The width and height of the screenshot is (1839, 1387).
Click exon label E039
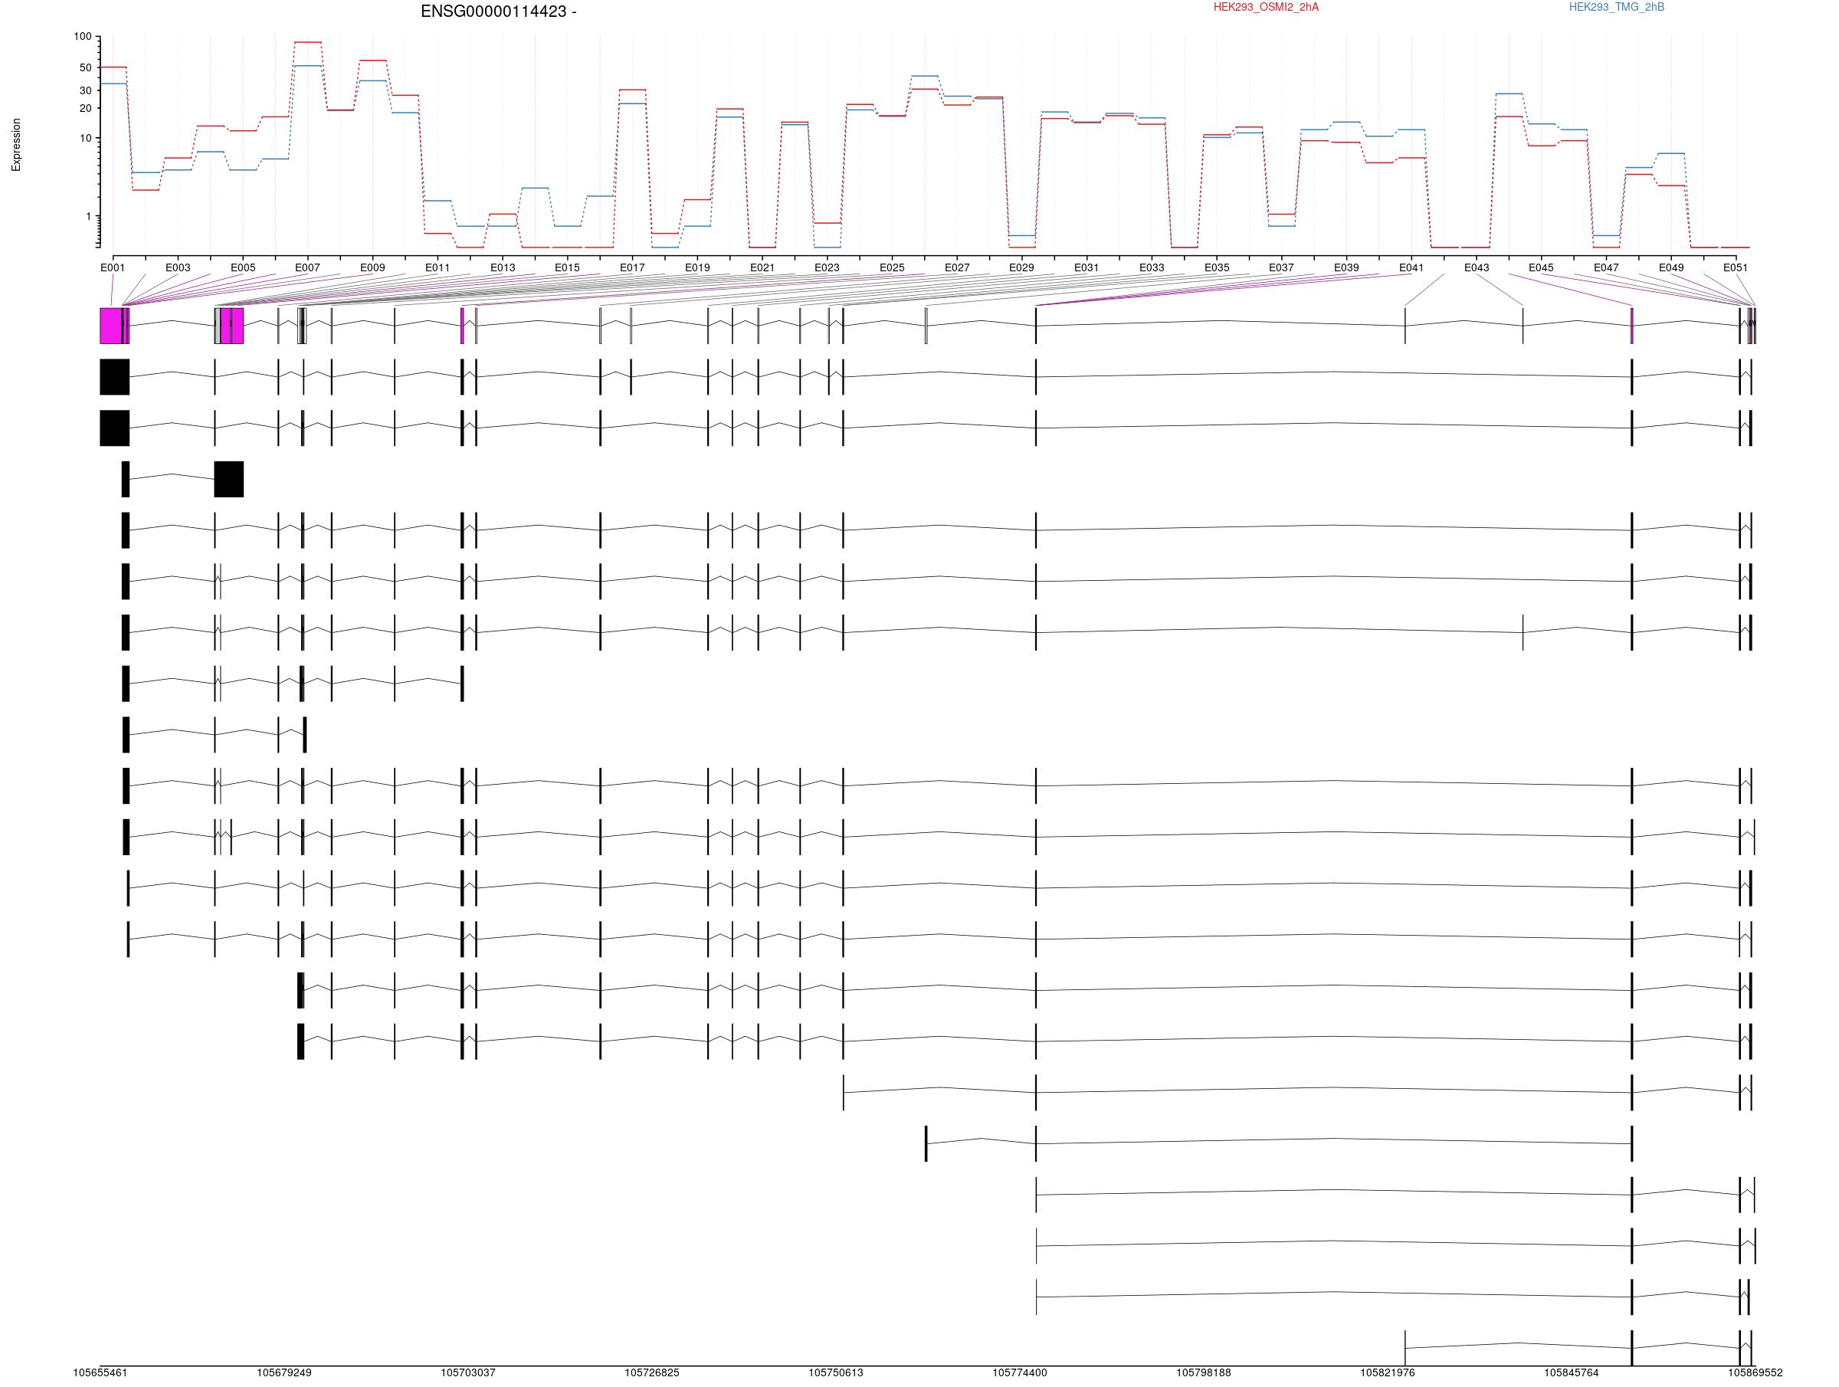pos(1347,267)
